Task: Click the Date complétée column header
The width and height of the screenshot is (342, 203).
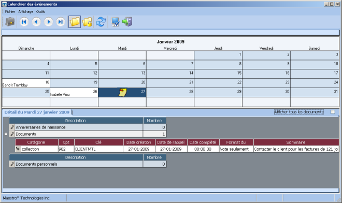Action: 203,142
